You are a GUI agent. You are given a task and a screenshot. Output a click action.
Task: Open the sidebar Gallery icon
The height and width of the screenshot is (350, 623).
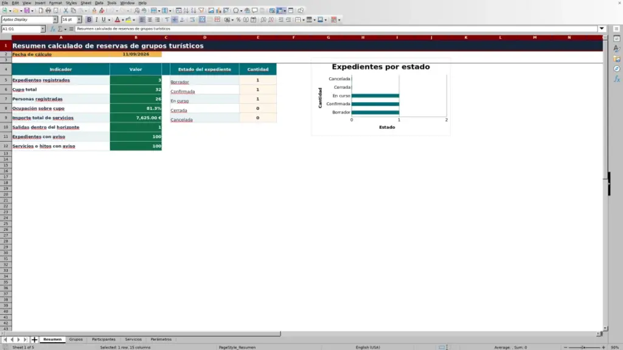coord(617,59)
